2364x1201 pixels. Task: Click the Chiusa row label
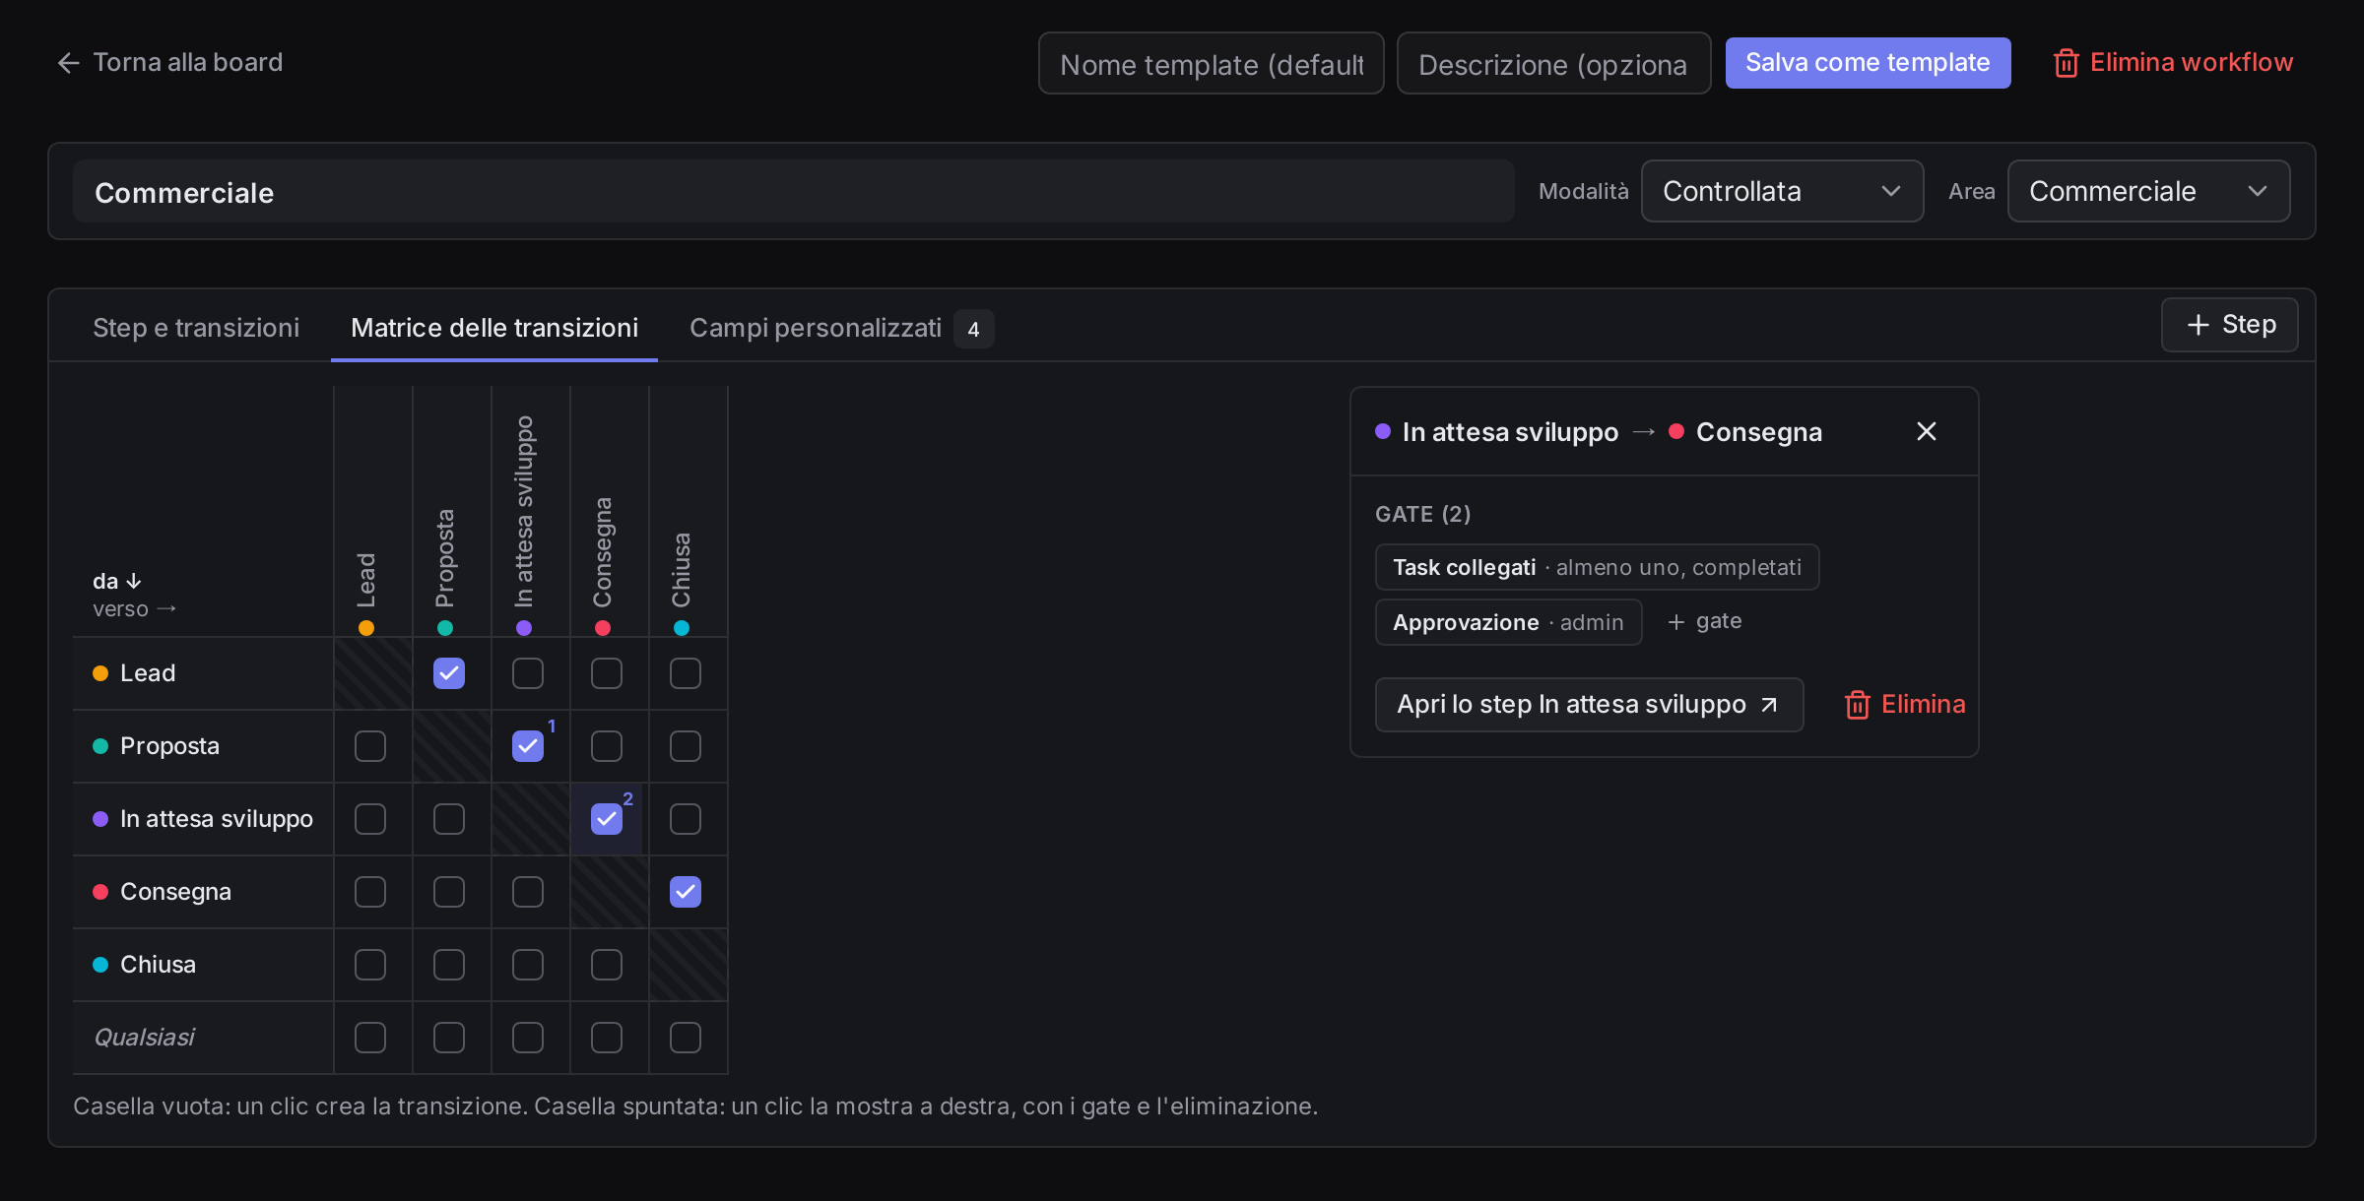[x=158, y=965]
